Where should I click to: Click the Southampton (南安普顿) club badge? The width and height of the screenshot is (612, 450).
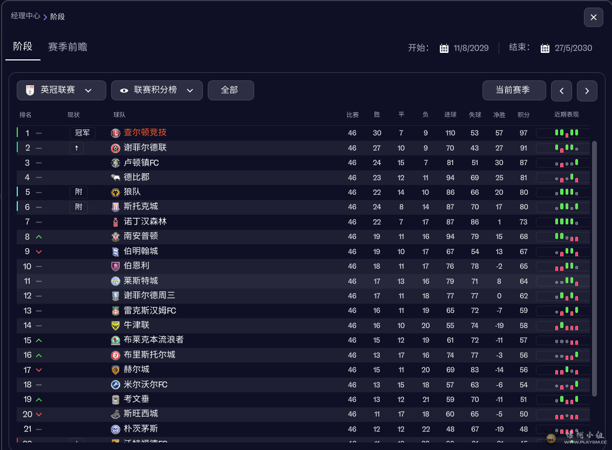115,237
